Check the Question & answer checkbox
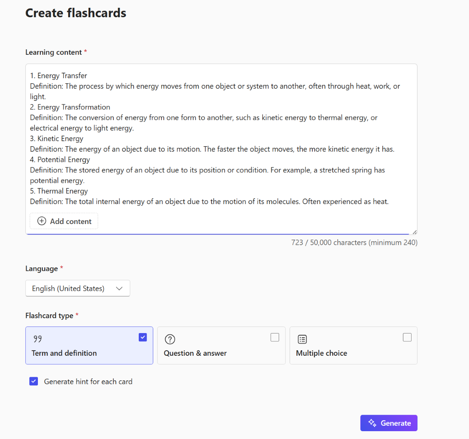This screenshot has width=469, height=439. click(x=275, y=337)
